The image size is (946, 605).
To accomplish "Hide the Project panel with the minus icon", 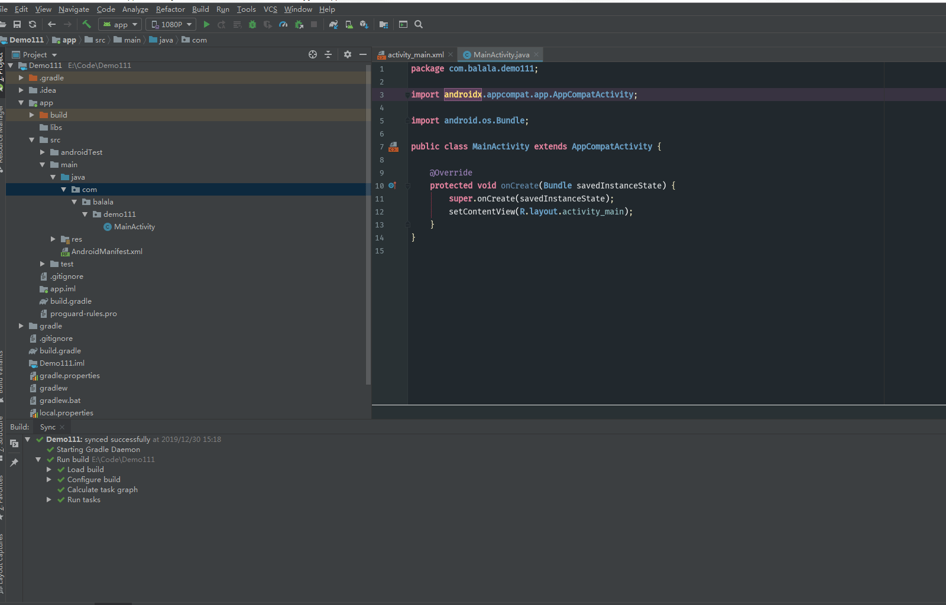I will [363, 54].
